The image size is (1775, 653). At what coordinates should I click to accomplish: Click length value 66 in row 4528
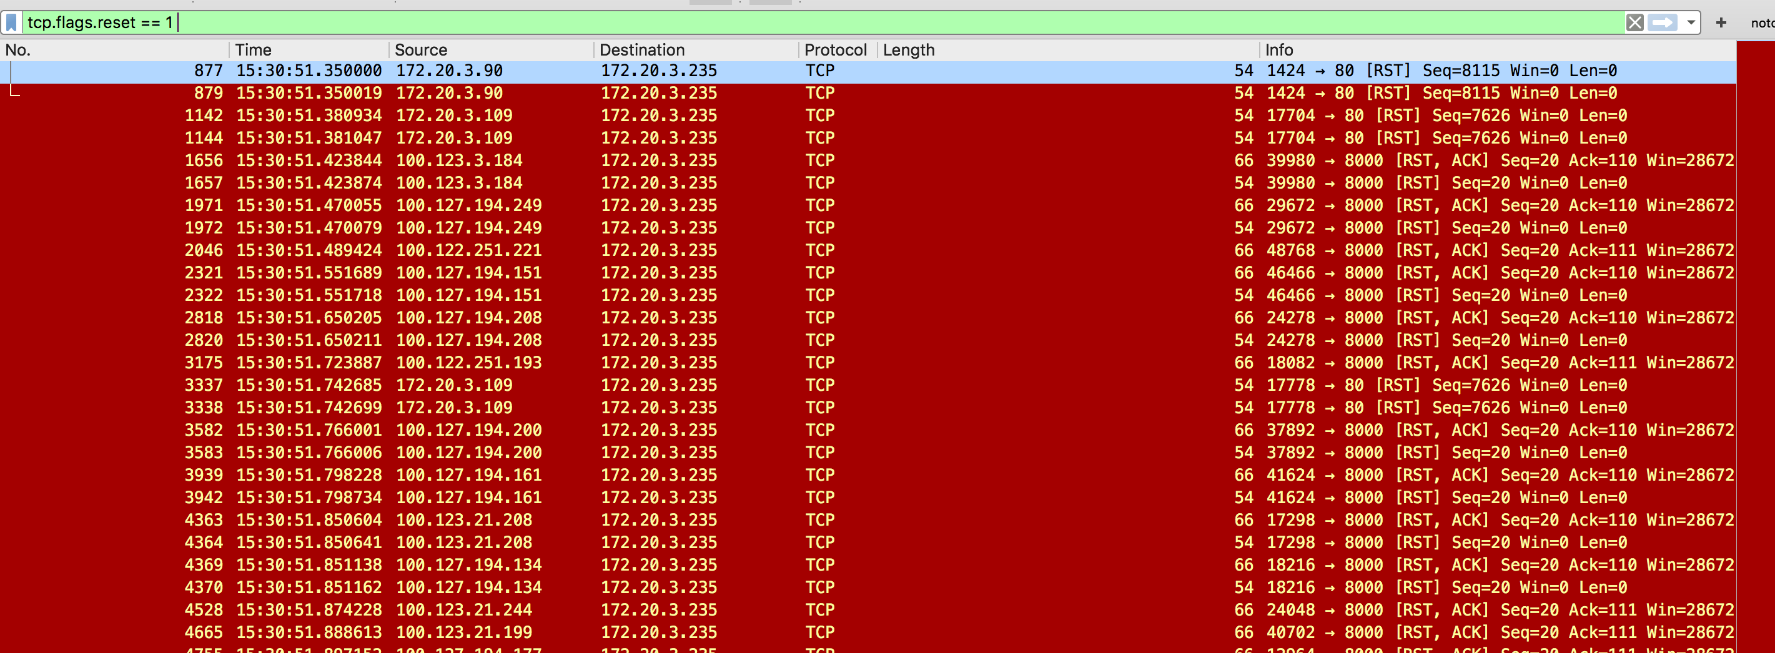click(x=1243, y=611)
